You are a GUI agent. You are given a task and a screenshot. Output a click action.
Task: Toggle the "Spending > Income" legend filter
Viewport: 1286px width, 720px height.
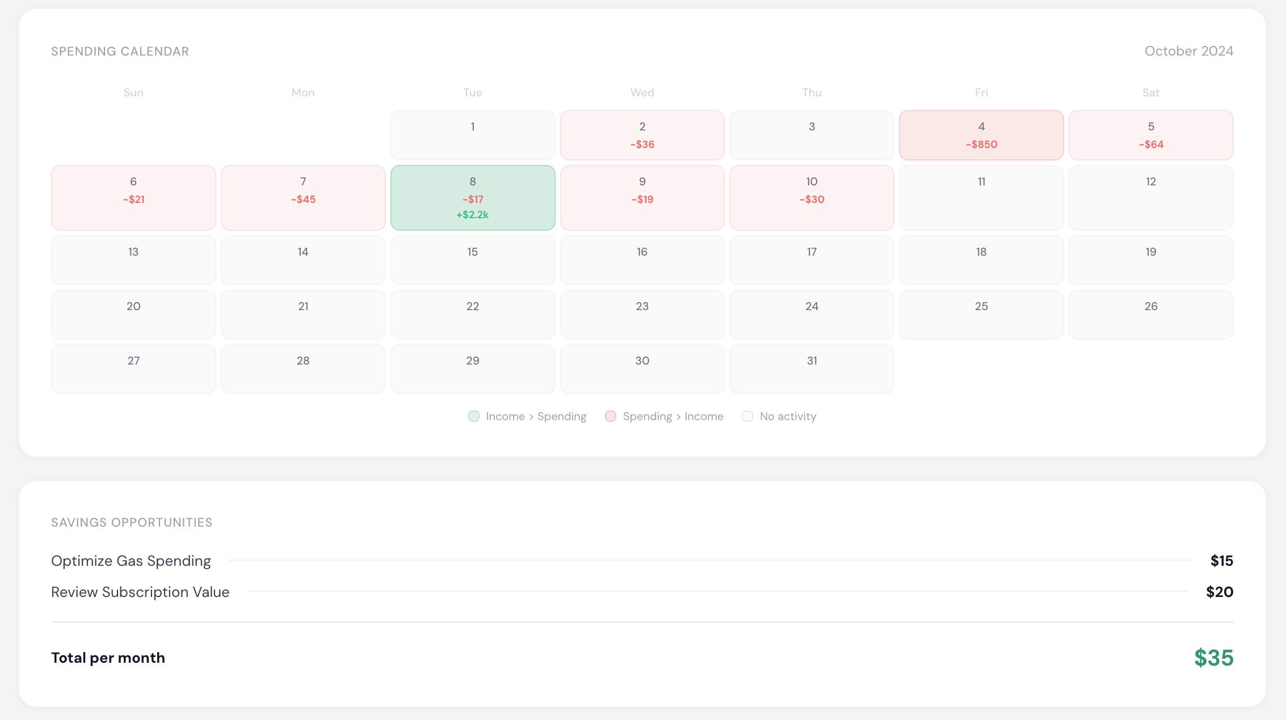pos(663,416)
